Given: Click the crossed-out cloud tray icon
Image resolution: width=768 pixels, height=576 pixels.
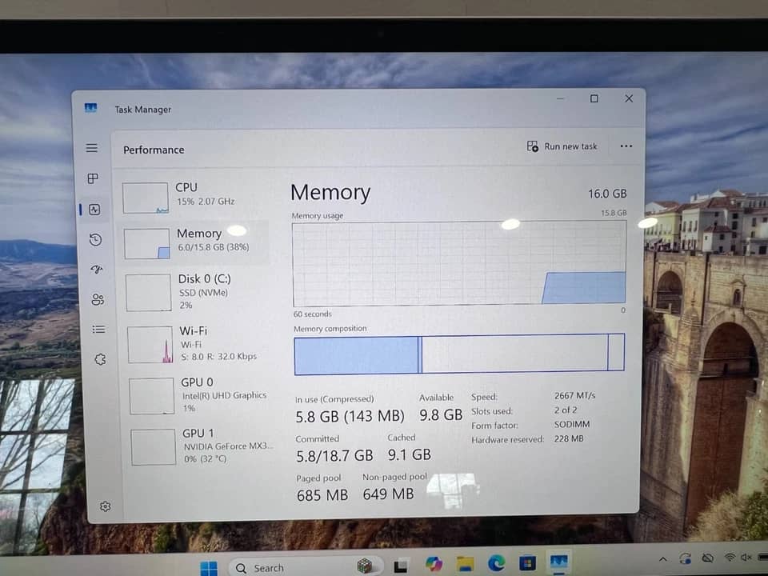Looking at the screenshot, I should pos(707,558).
